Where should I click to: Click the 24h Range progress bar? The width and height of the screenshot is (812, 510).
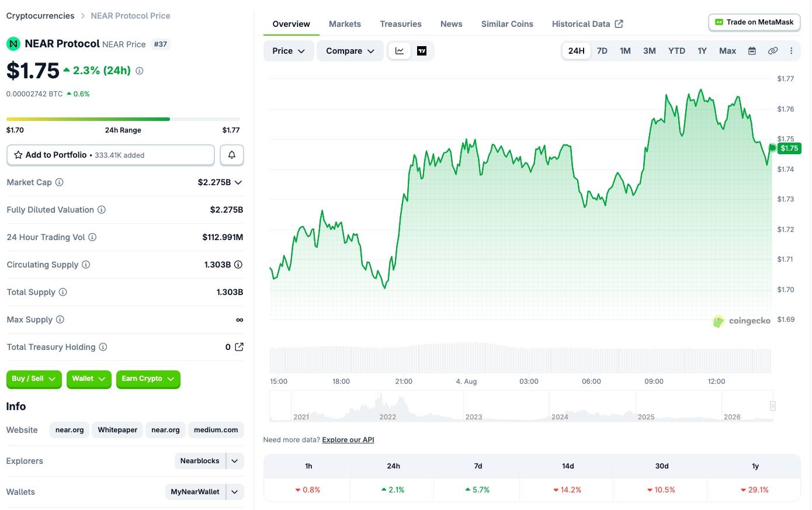tap(123, 119)
